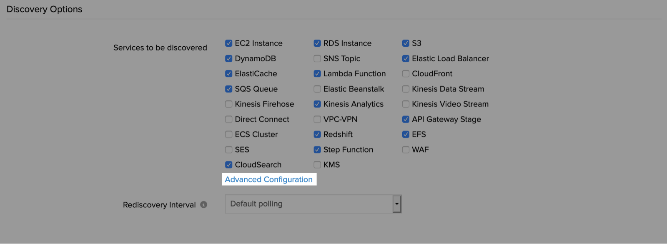Image resolution: width=667 pixels, height=244 pixels.
Task: Uncheck the DynamoDB checkbox
Action: [228, 58]
